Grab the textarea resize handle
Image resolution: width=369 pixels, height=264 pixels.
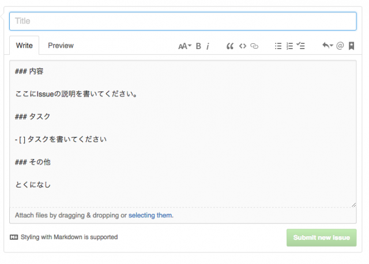353,205
